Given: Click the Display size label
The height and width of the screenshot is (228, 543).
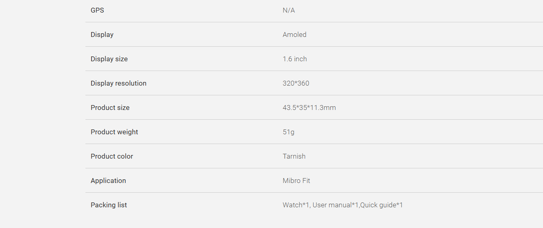Looking at the screenshot, I should 109,59.
